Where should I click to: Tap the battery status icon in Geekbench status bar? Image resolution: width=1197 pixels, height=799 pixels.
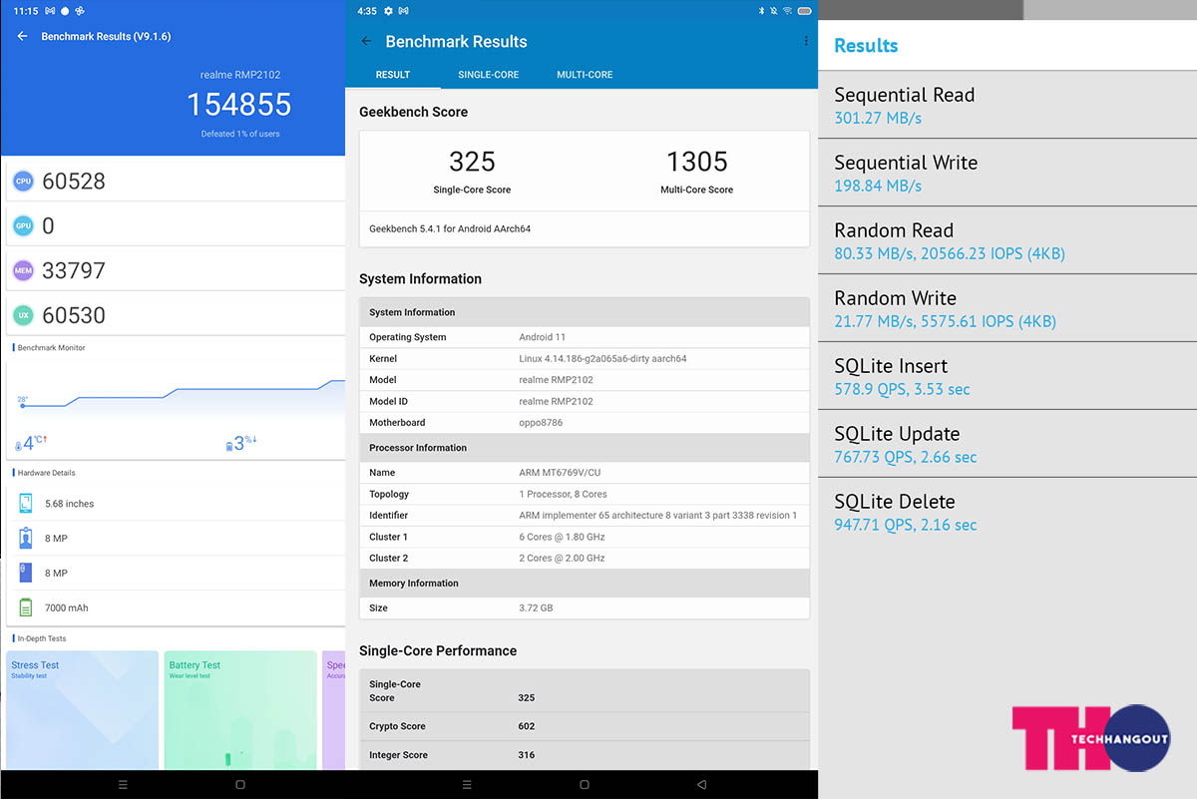803,10
